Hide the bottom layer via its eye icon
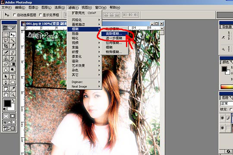The image size is (233, 155). click(222, 128)
